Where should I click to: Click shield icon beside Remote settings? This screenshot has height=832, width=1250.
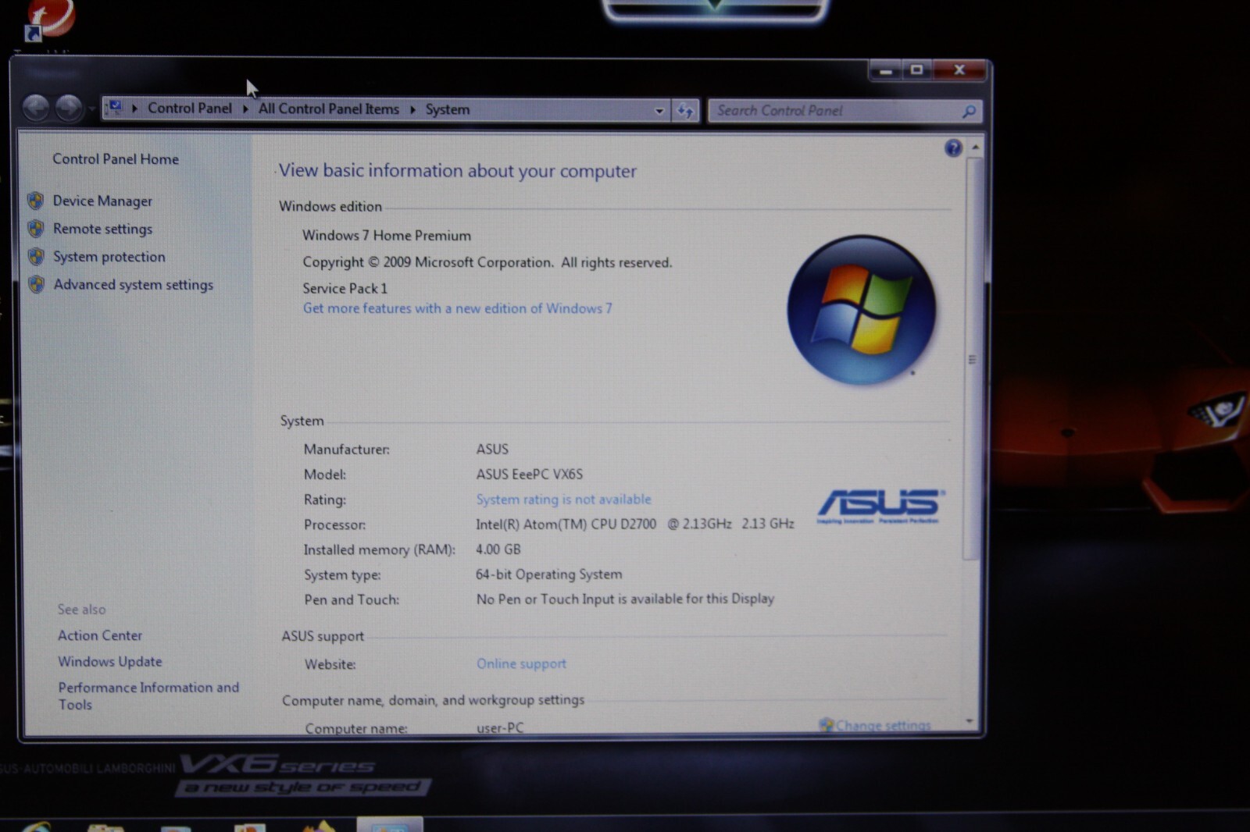click(36, 229)
